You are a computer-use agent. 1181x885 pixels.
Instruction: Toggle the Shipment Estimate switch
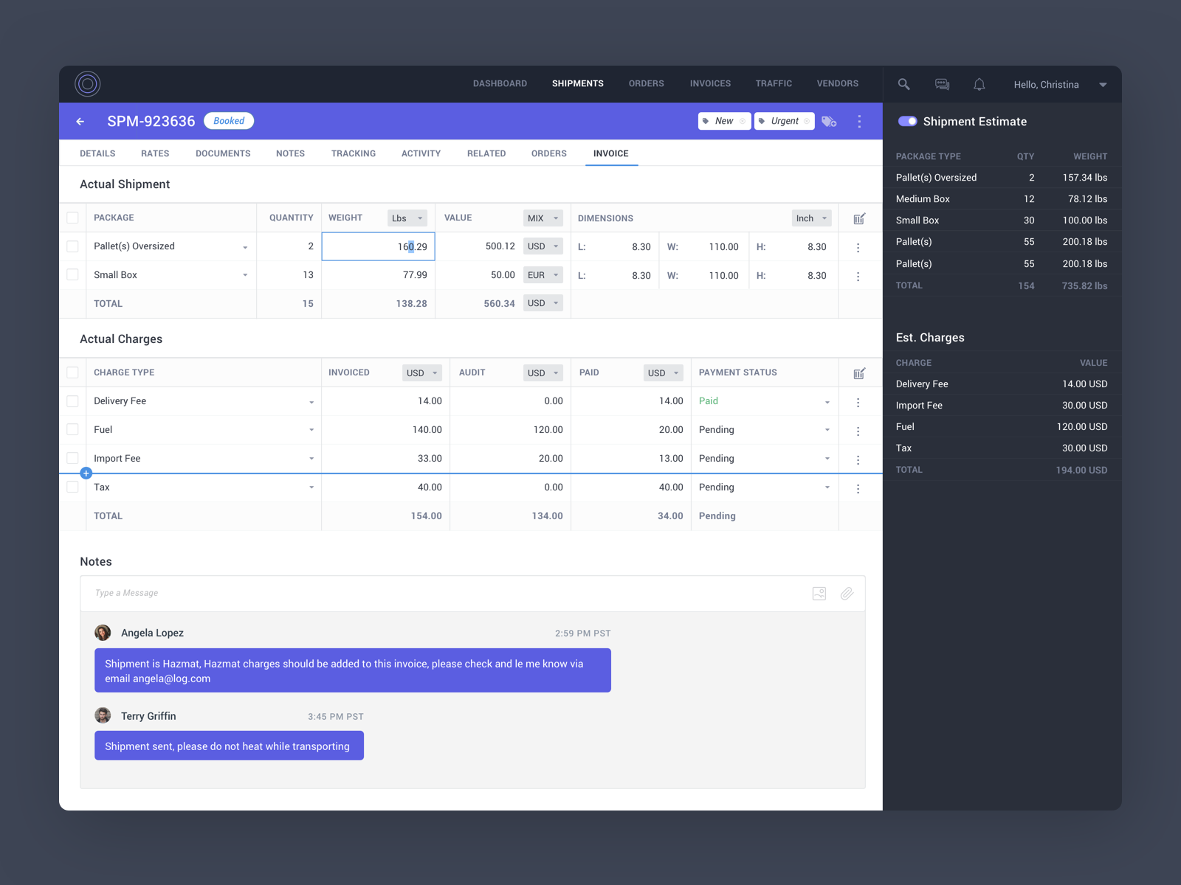coord(907,122)
